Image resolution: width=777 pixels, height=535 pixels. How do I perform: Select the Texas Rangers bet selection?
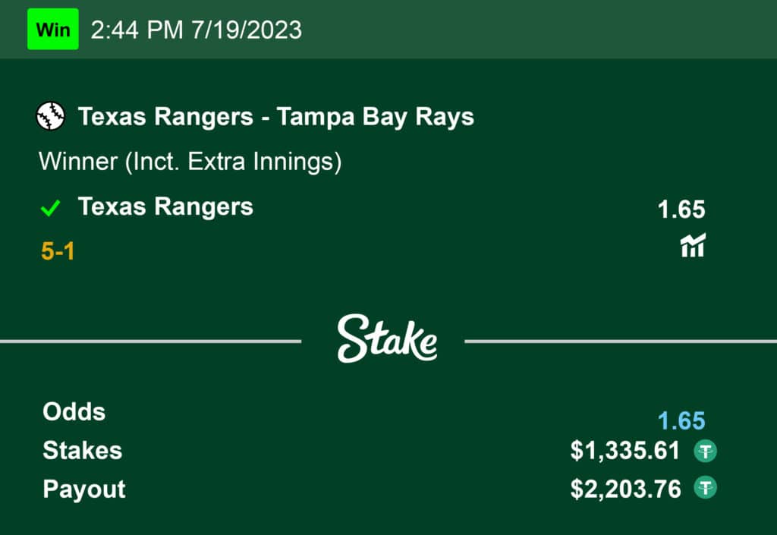[x=165, y=206]
